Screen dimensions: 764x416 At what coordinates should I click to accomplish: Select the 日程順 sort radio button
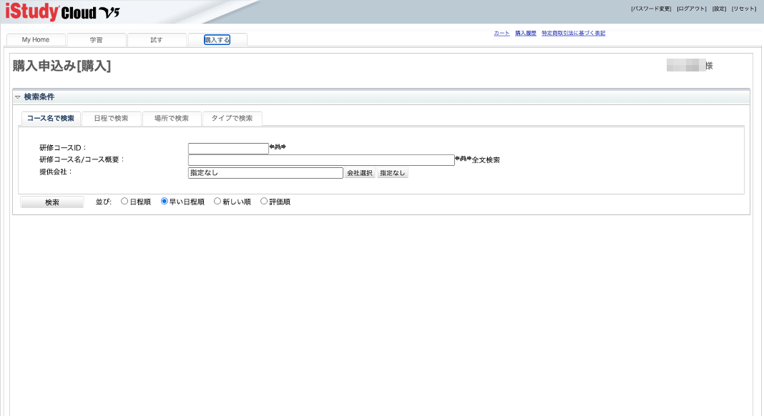pyautogui.click(x=124, y=202)
